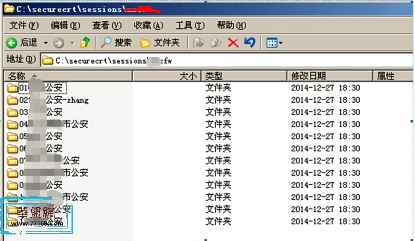Select the folder icon for 公安-zhang
The width and height of the screenshot is (415, 241).
pyautogui.click(x=13, y=100)
